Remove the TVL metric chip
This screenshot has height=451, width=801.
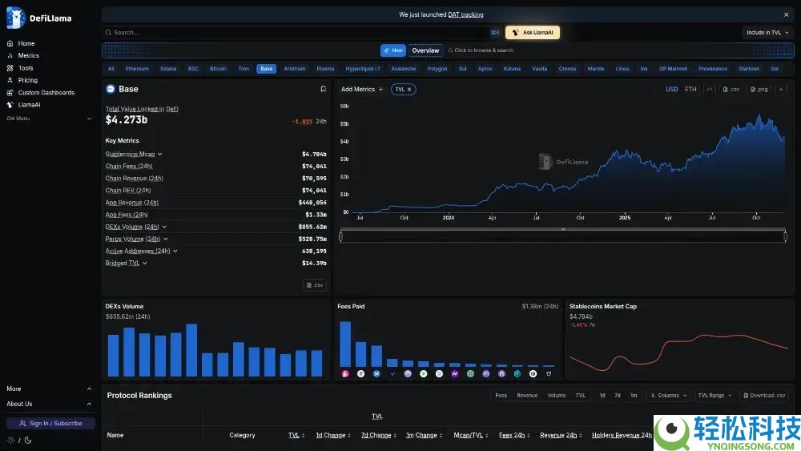pos(409,90)
